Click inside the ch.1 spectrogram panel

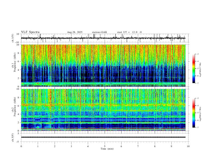click(x=103, y=65)
